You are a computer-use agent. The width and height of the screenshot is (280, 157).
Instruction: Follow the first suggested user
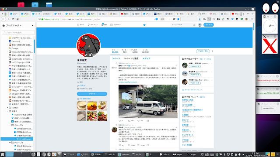click(194, 66)
